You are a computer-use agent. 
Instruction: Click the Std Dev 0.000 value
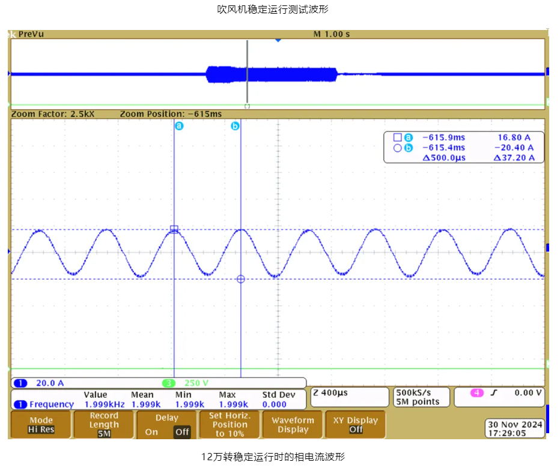[x=274, y=404]
